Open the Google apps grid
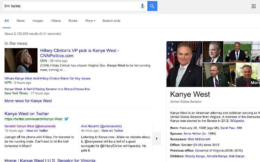Viewport: 260px width, 162px height. (254, 6)
